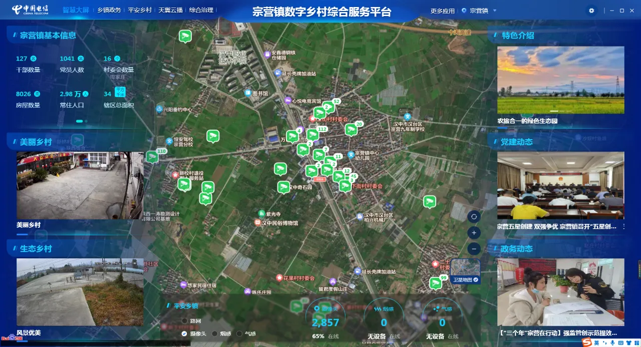Open settings via the gear icon in the title bar

point(591,10)
